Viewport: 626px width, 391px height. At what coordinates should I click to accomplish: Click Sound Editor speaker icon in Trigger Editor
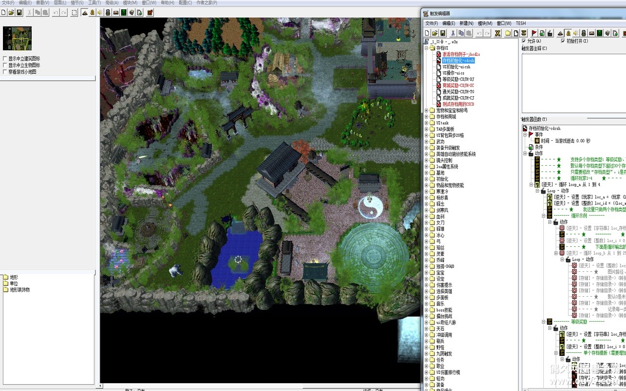(x=576, y=33)
